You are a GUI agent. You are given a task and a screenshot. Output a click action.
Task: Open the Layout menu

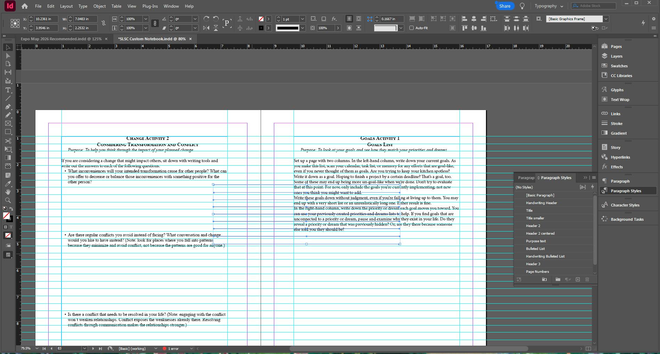[x=66, y=6]
